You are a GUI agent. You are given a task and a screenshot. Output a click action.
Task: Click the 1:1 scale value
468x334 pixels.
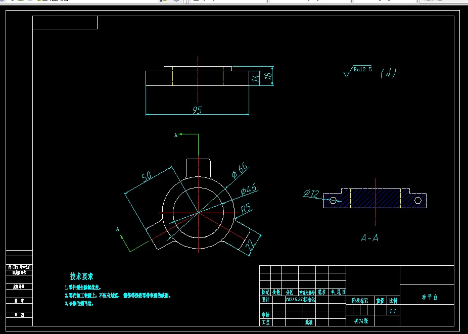click(393, 311)
